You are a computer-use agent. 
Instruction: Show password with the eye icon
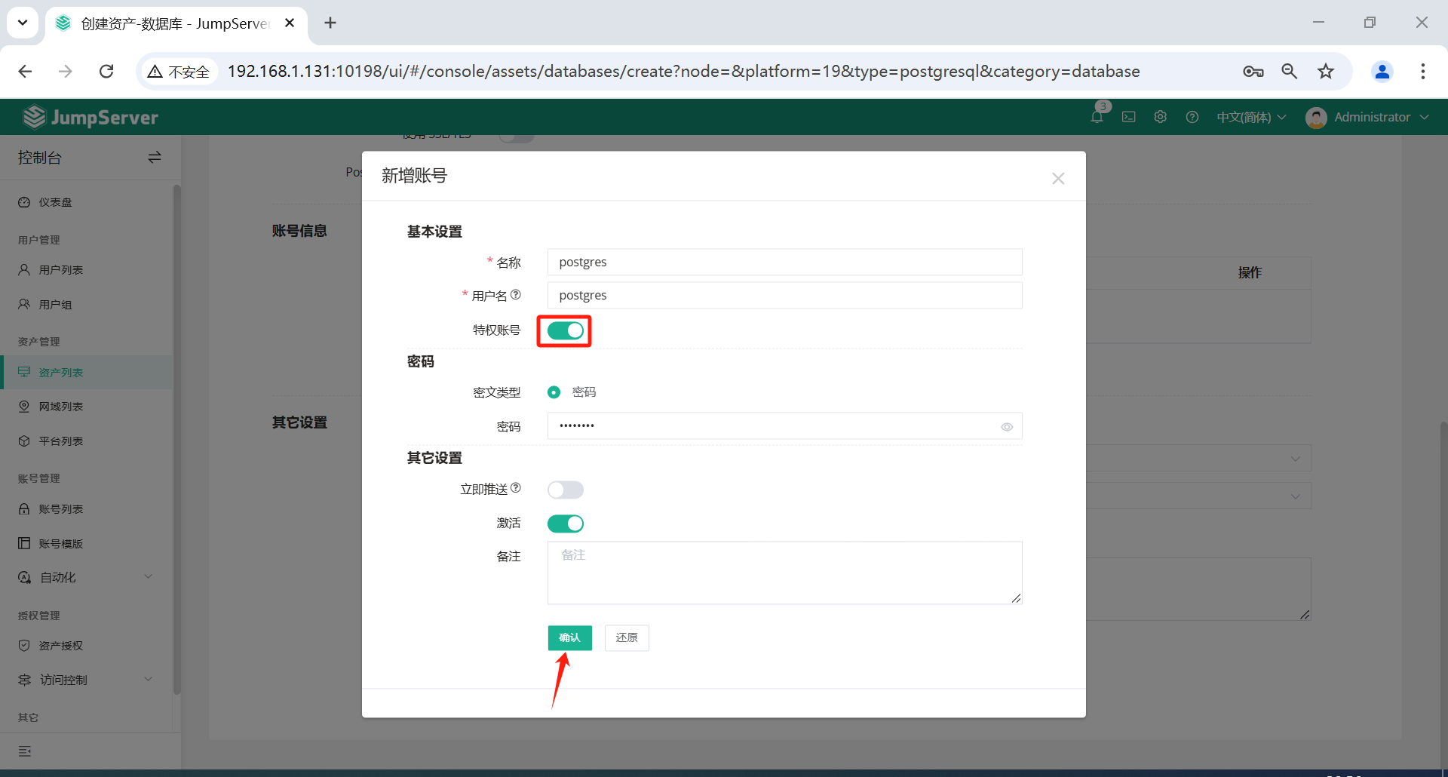pos(1007,427)
